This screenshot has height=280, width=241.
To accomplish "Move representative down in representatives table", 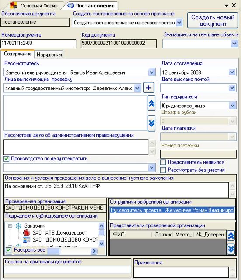I will coord(231,249).
